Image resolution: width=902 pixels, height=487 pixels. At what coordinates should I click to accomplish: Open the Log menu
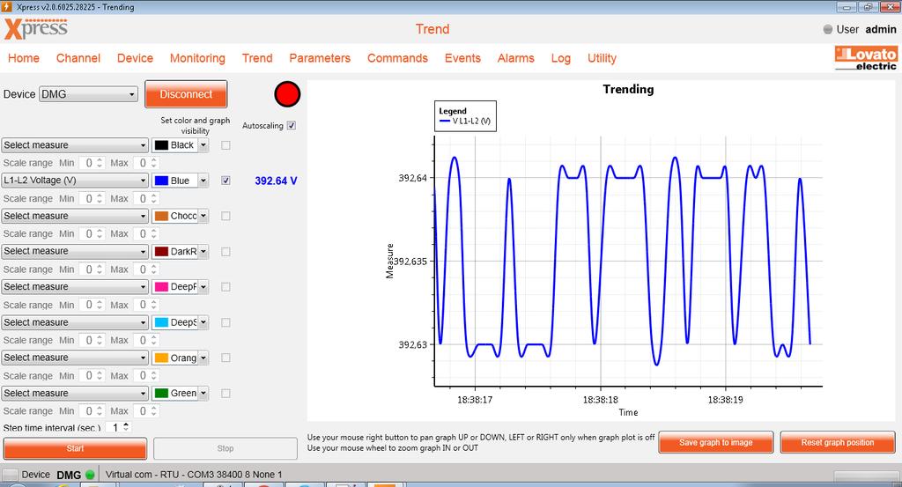[561, 58]
